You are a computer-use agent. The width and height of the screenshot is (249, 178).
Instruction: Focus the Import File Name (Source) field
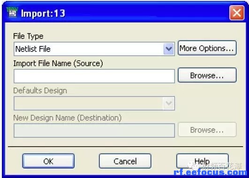tap(94, 76)
